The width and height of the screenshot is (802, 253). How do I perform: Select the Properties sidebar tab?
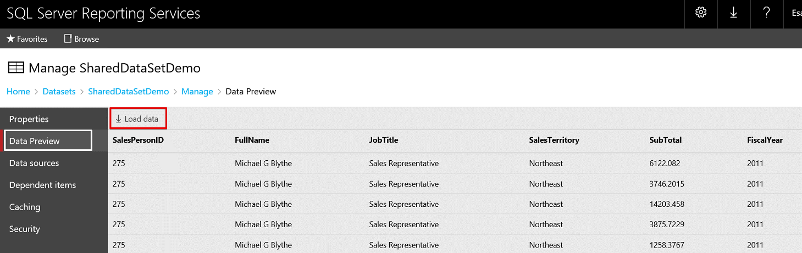pyautogui.click(x=29, y=119)
